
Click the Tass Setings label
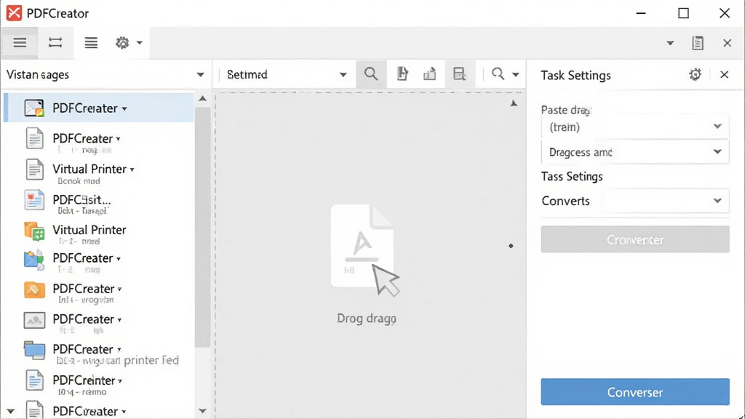[572, 177]
